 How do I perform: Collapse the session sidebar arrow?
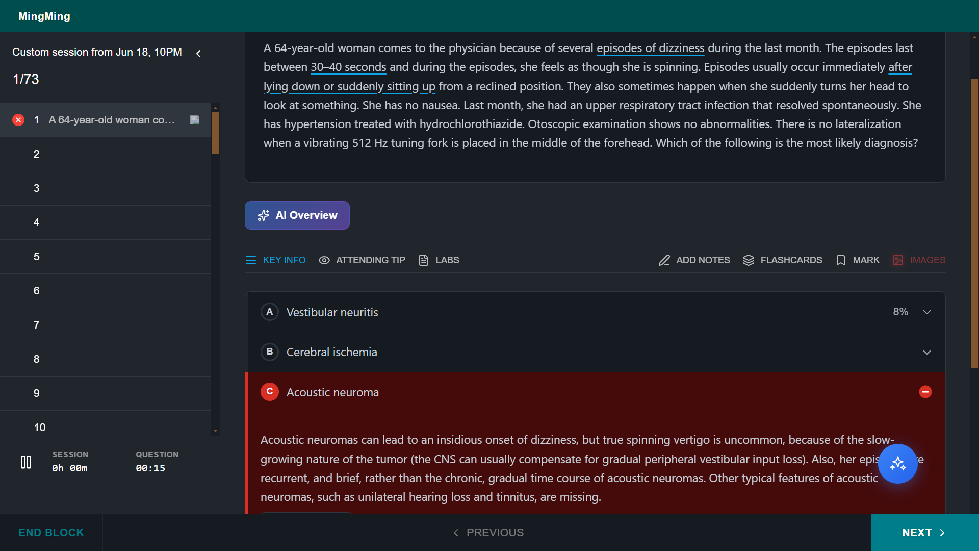point(198,53)
